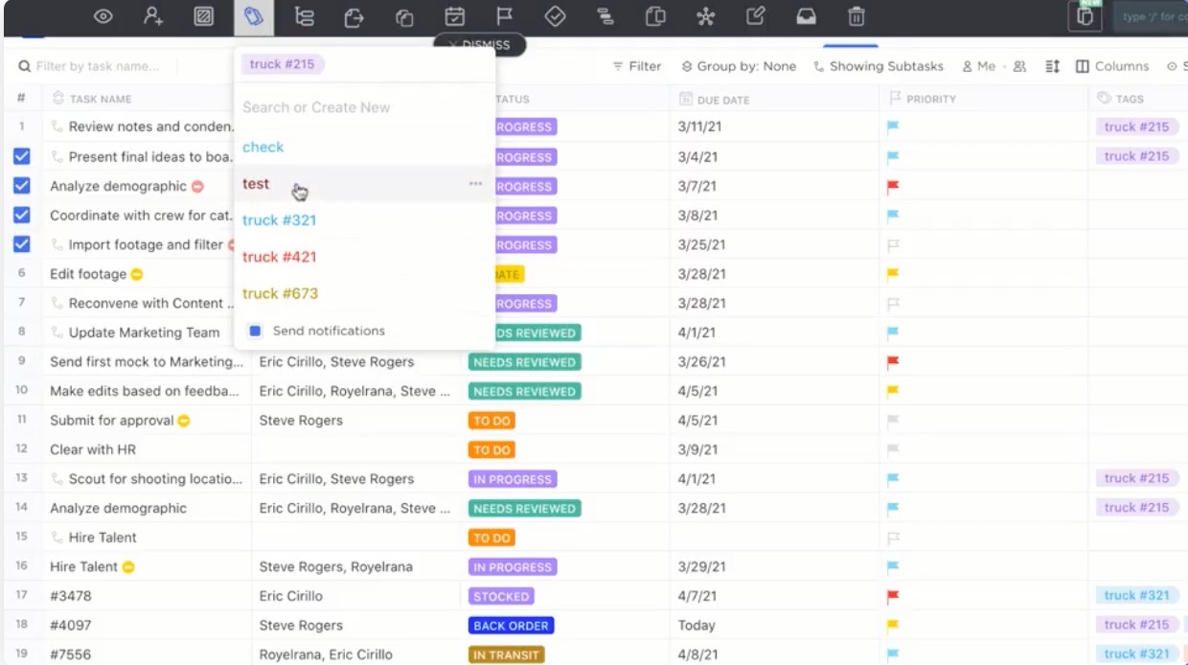This screenshot has width=1188, height=665.
Task: Click the trash delete icon in toolbar
Action: (x=857, y=16)
